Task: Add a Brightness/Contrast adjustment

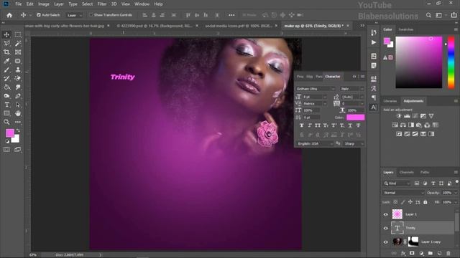Action: point(398,116)
